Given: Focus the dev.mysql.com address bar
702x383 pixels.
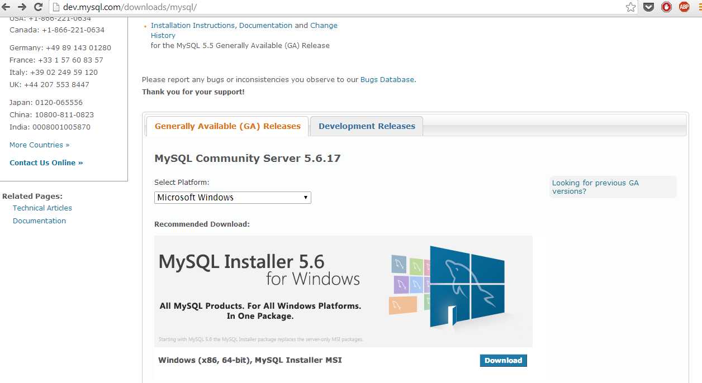Looking at the screenshot, I should point(344,7).
